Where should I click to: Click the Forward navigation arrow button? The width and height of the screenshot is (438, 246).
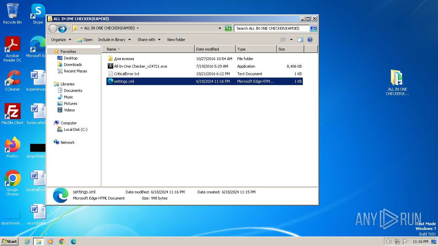tap(62, 28)
